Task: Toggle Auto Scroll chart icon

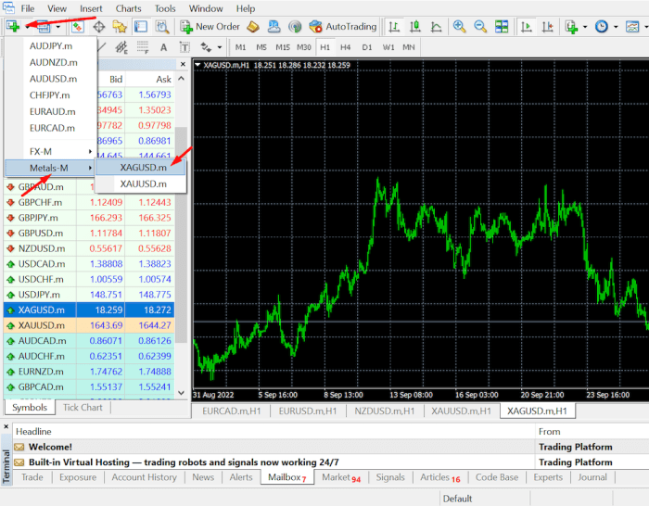Action: [527, 27]
